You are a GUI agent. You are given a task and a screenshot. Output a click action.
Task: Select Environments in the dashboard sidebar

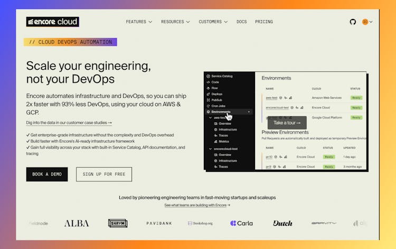(x=229, y=112)
